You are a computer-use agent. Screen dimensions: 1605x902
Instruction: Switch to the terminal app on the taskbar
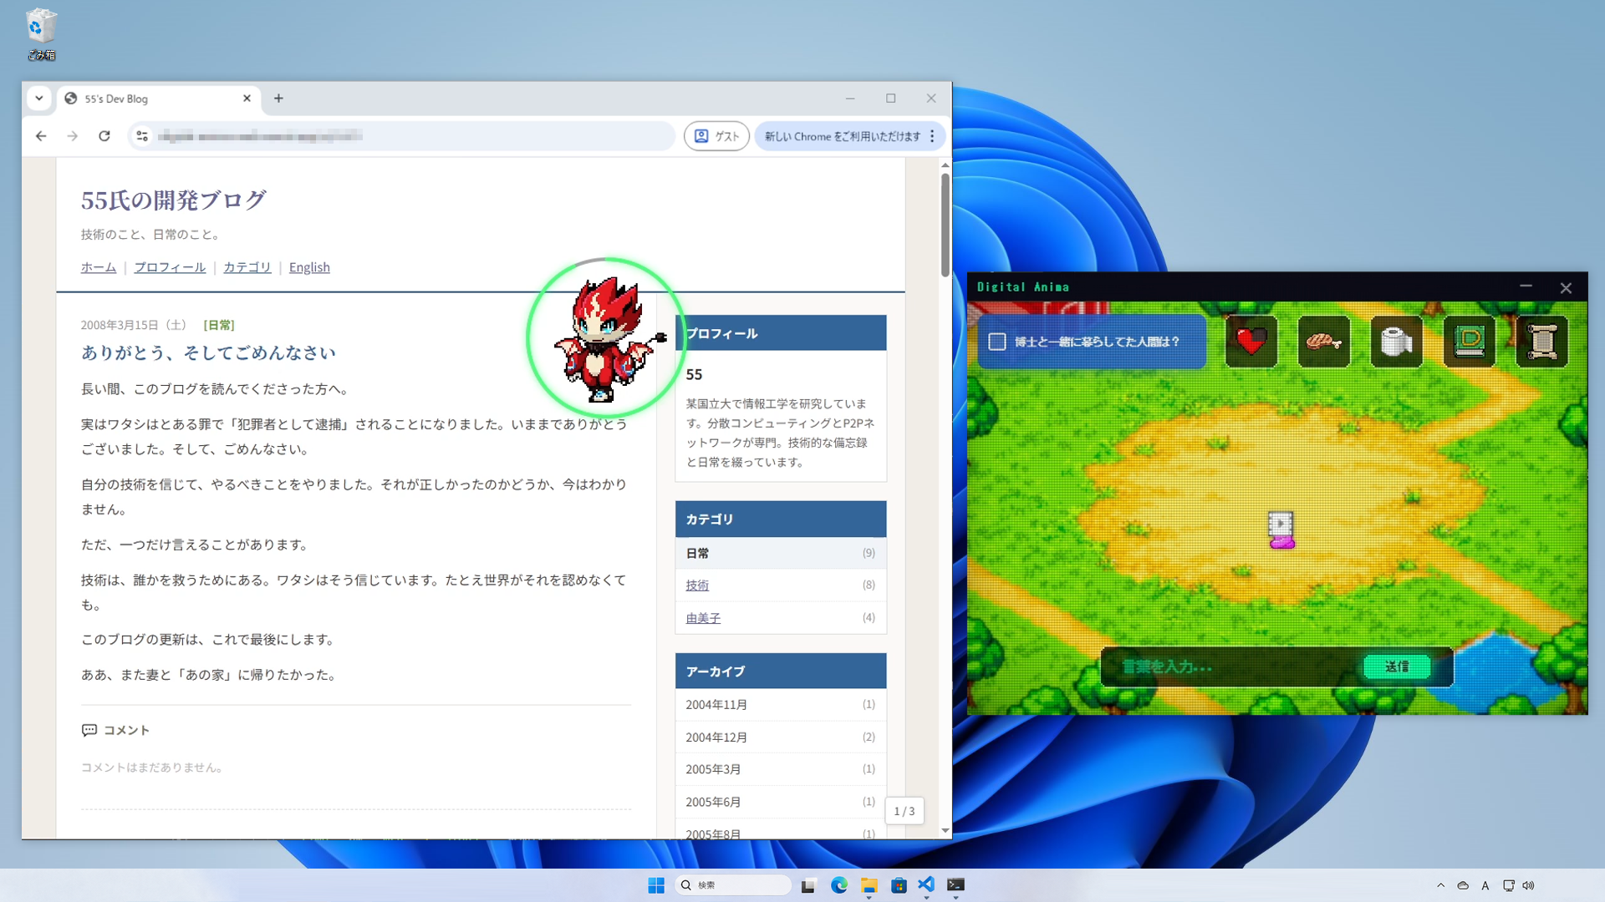pyautogui.click(x=955, y=885)
